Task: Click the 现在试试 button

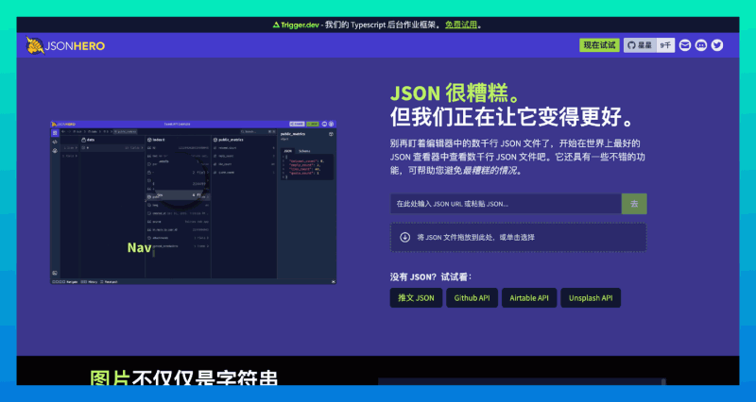Action: tap(599, 45)
